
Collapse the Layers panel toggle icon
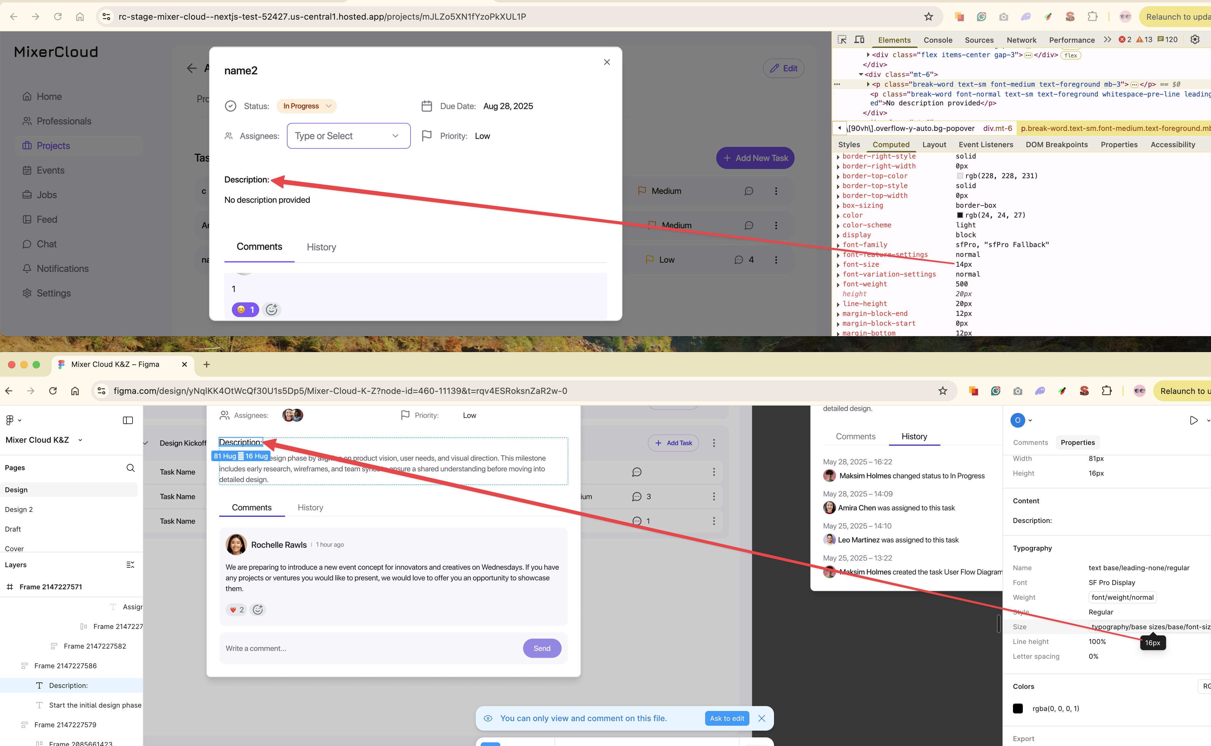tap(130, 564)
